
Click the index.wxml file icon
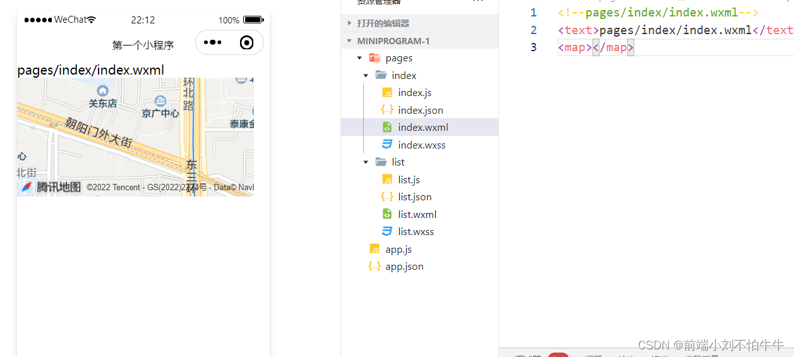[387, 128]
